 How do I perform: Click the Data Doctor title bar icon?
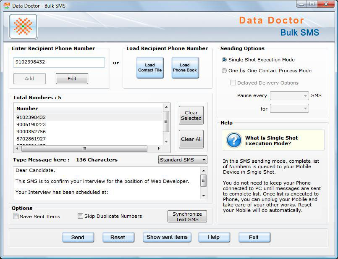pyautogui.click(x=7, y=5)
